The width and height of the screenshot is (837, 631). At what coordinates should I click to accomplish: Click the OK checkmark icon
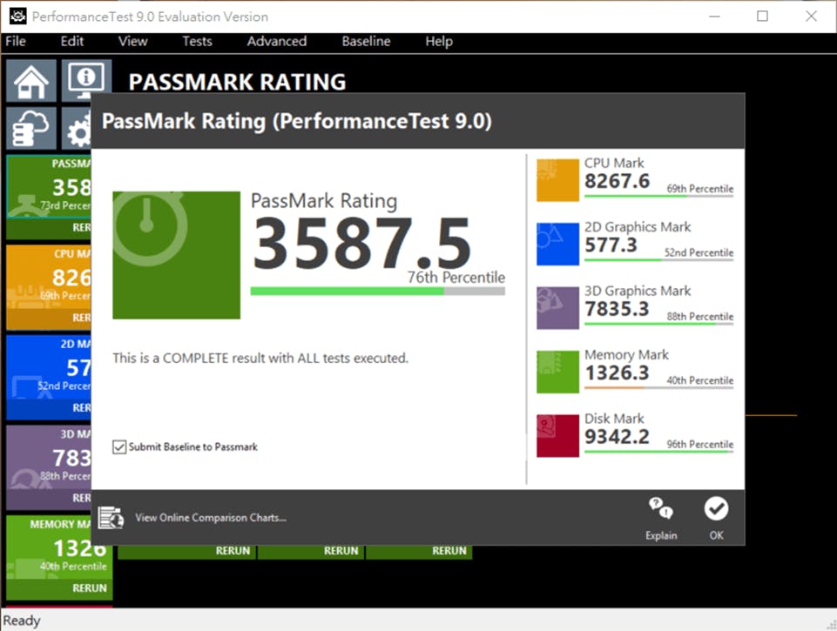(716, 508)
